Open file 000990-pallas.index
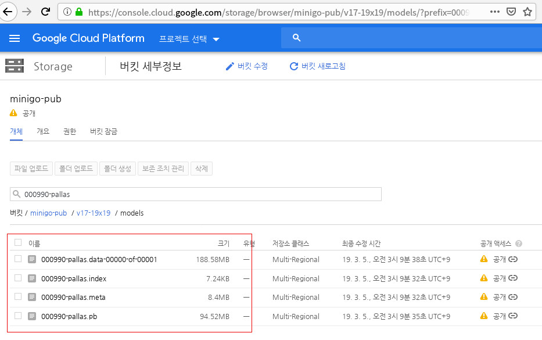 (x=74, y=278)
